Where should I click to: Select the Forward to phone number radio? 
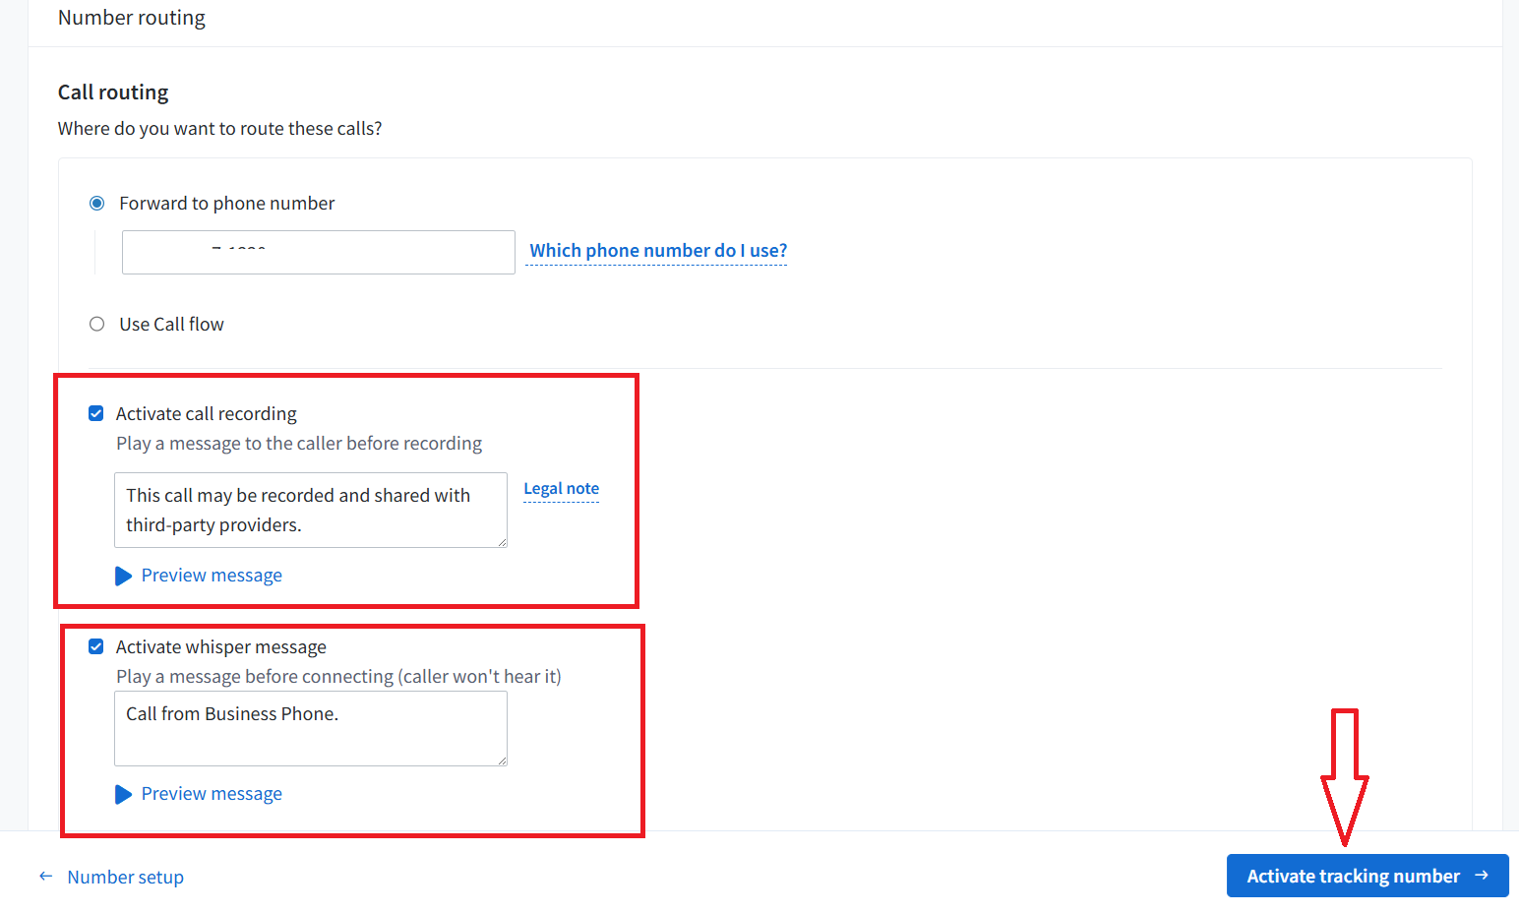coord(96,204)
